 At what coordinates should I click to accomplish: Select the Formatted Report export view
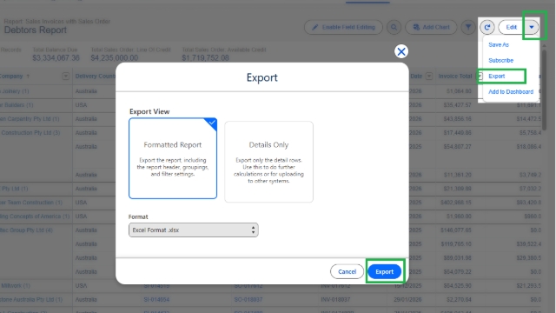click(173, 158)
